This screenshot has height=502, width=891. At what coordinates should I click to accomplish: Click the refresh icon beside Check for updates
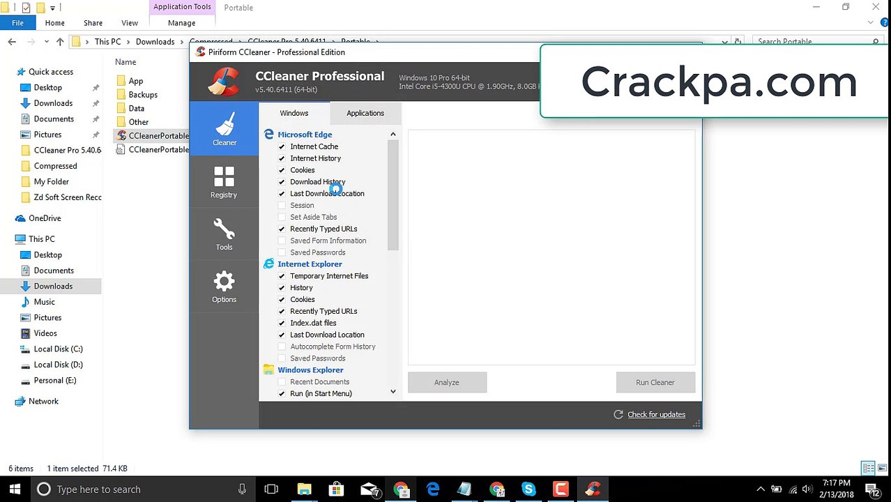(x=618, y=414)
